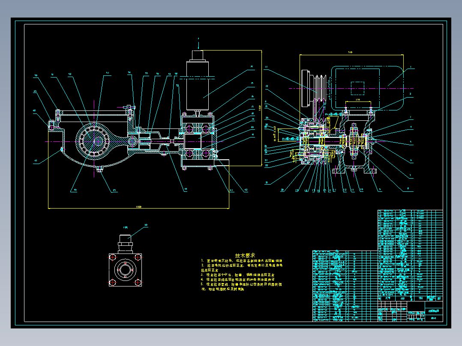Click part balloon number 47

pos(36,161)
